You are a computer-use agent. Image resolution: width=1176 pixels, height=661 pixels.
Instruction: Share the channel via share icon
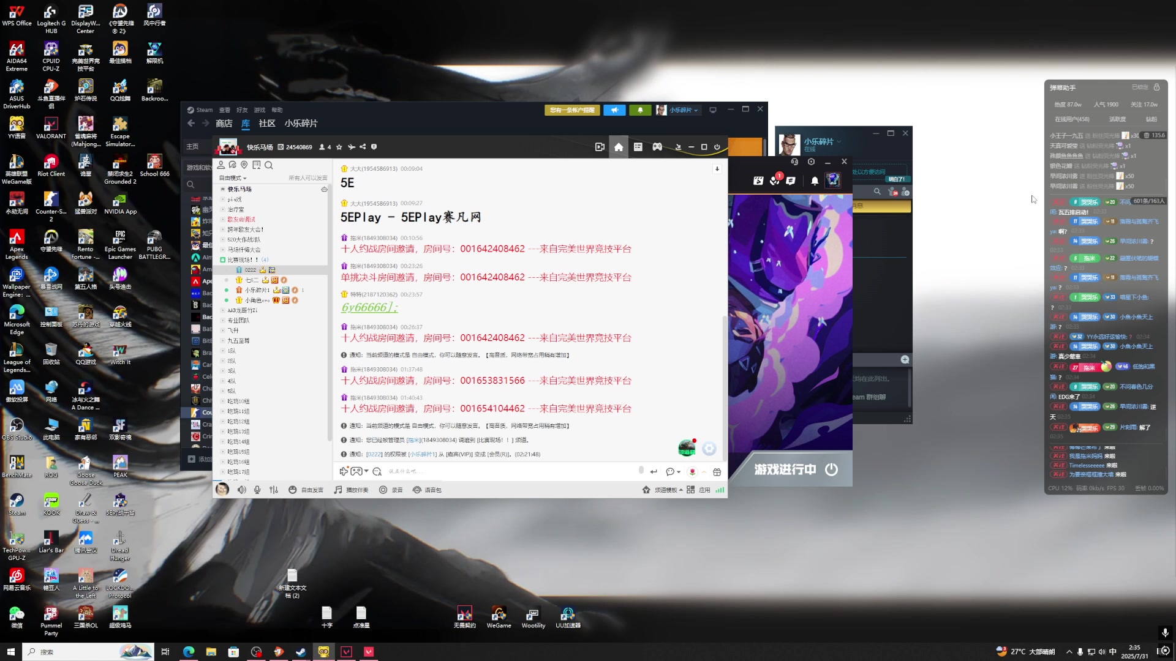coord(363,147)
